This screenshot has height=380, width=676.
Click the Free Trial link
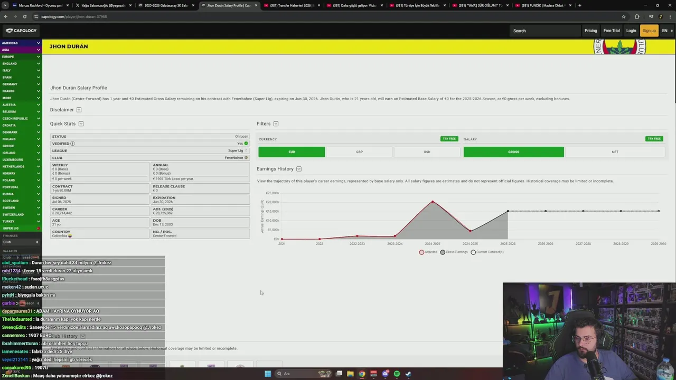coord(612,31)
